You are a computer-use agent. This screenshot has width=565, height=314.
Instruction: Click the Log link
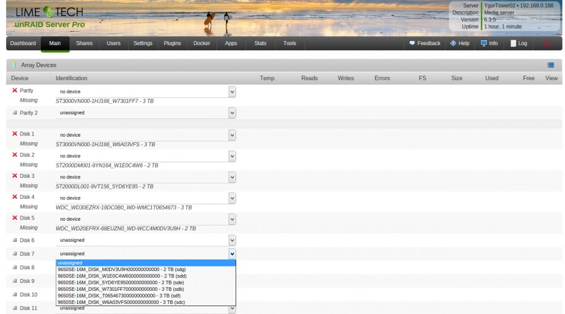click(x=523, y=43)
